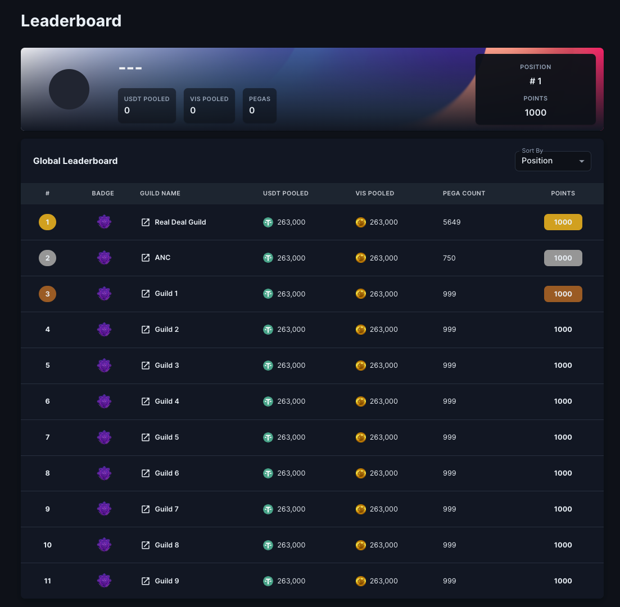Open the Real Deal Guild link
The width and height of the screenshot is (620, 607).
180,222
